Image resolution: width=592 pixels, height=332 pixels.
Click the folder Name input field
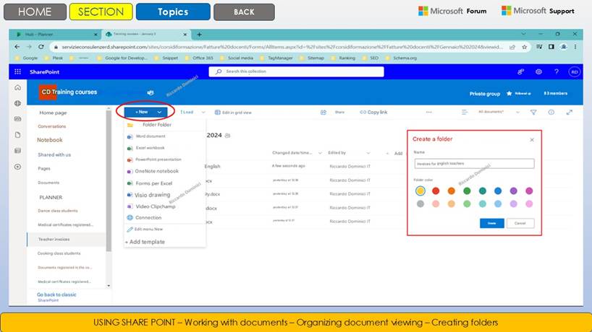coord(473,164)
